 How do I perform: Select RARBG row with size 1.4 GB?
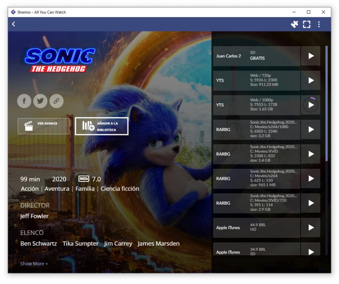point(257,154)
